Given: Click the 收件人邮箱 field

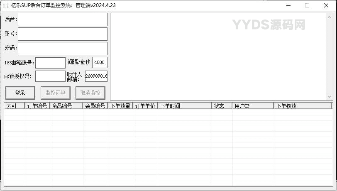Looking at the screenshot, I should (96, 76).
